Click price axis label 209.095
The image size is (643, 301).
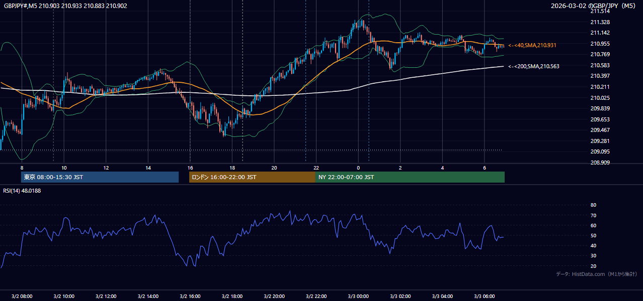(x=600, y=152)
